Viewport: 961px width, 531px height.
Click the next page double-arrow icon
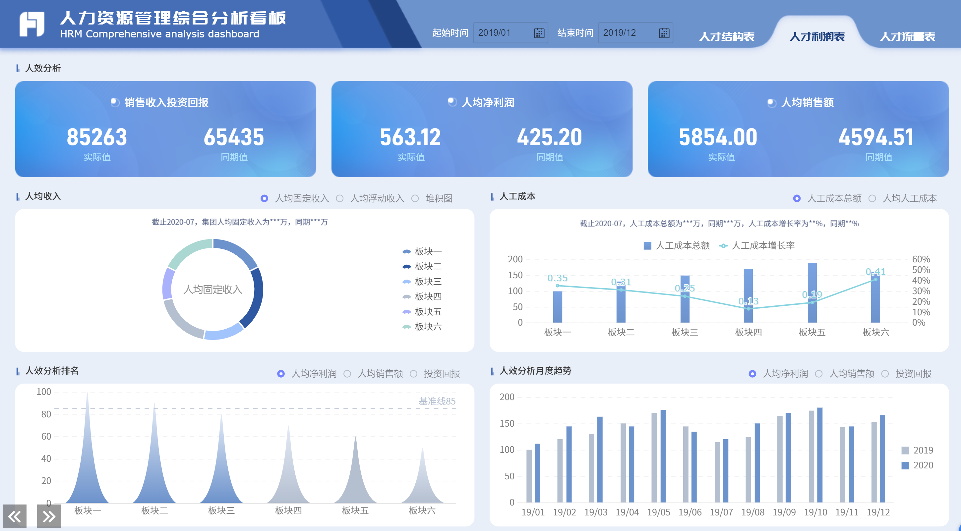pyautogui.click(x=49, y=516)
